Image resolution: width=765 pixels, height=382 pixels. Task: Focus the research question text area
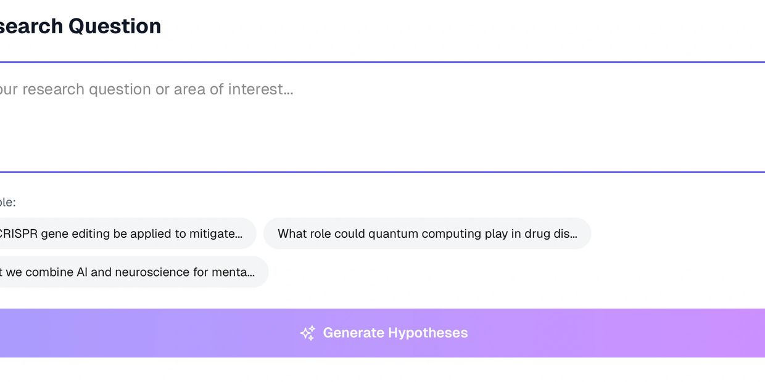tap(382, 117)
